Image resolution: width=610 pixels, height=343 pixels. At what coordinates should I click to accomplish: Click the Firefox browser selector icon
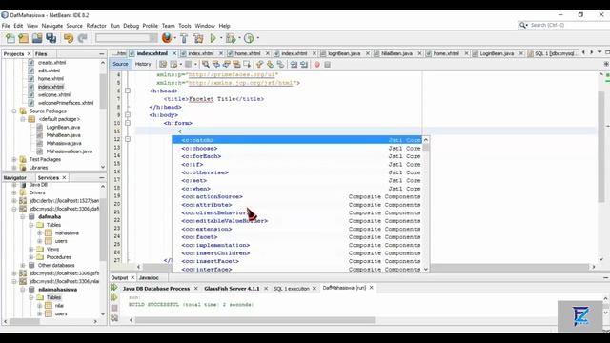[167, 38]
